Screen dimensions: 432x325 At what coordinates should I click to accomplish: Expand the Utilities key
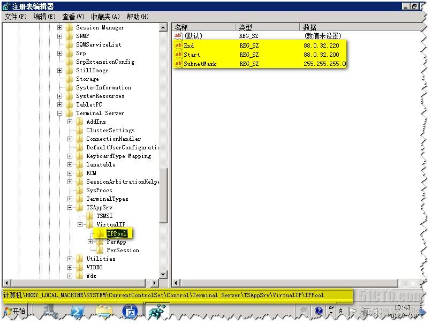coord(70,259)
